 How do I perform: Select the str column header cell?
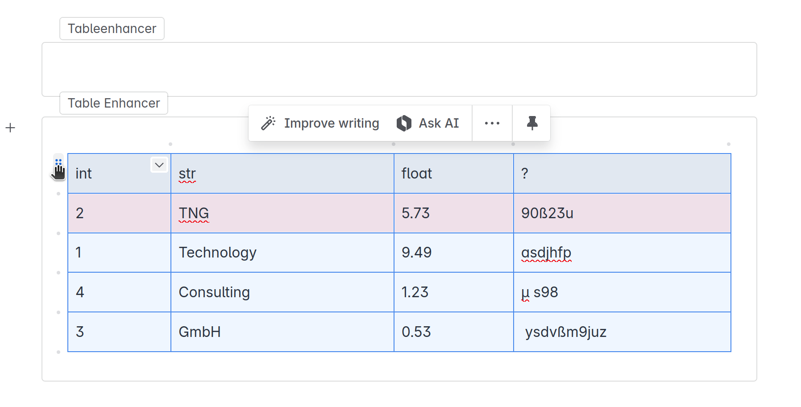[x=281, y=174]
